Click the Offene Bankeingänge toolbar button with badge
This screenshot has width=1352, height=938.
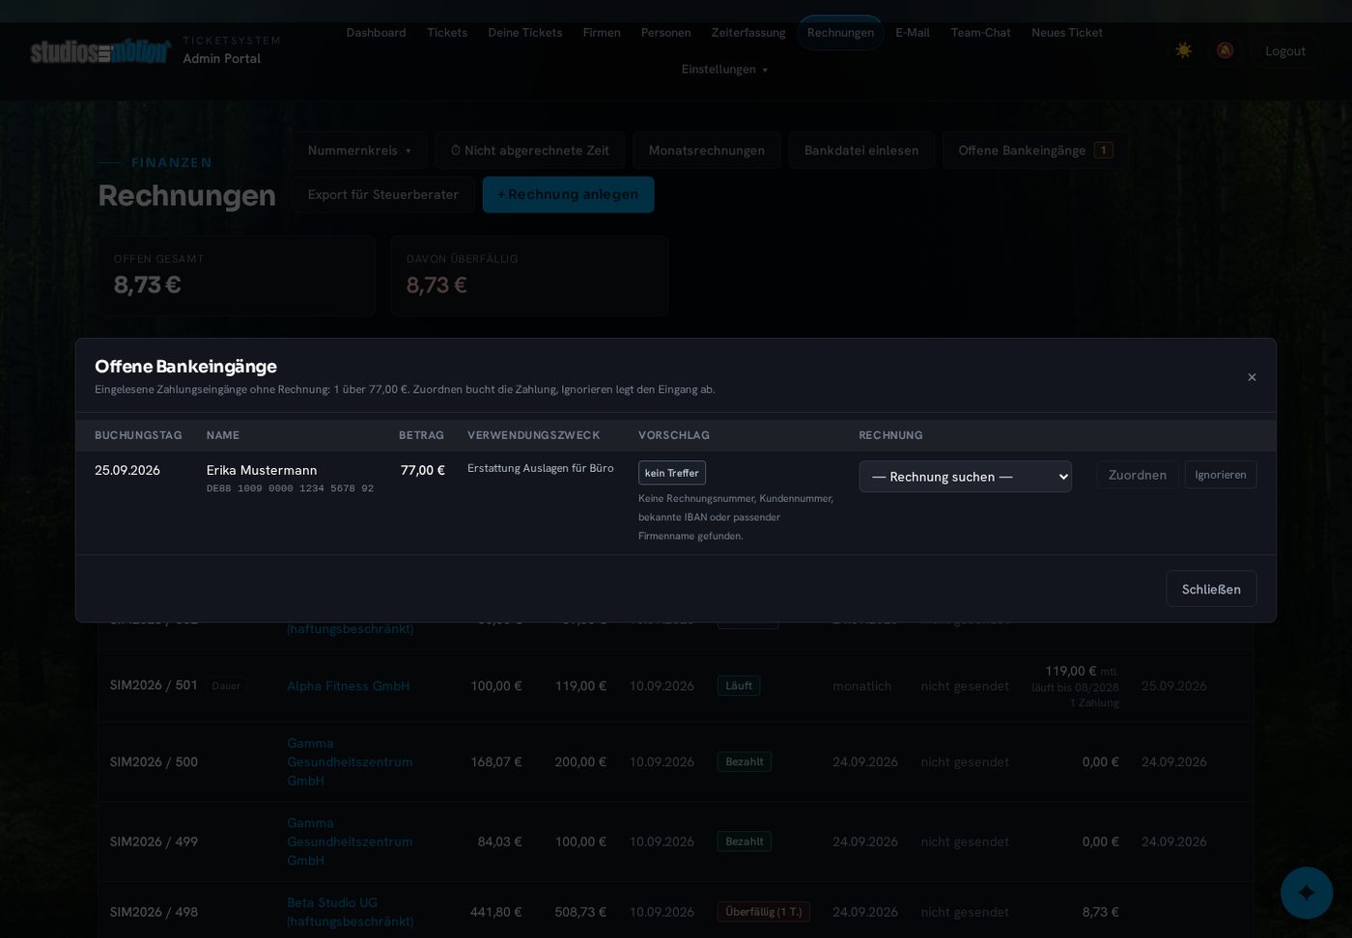click(1035, 151)
